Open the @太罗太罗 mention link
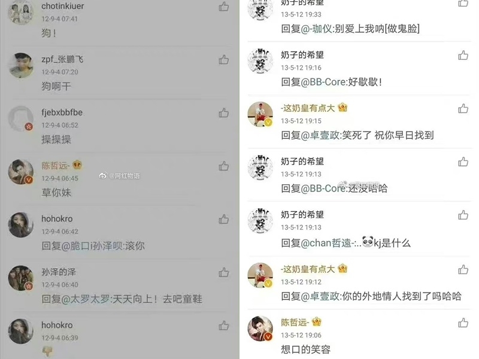 [86, 299]
